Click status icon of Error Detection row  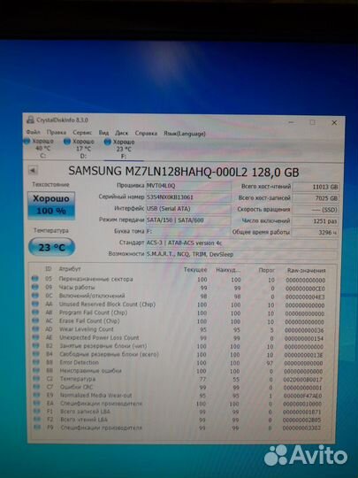(36, 362)
